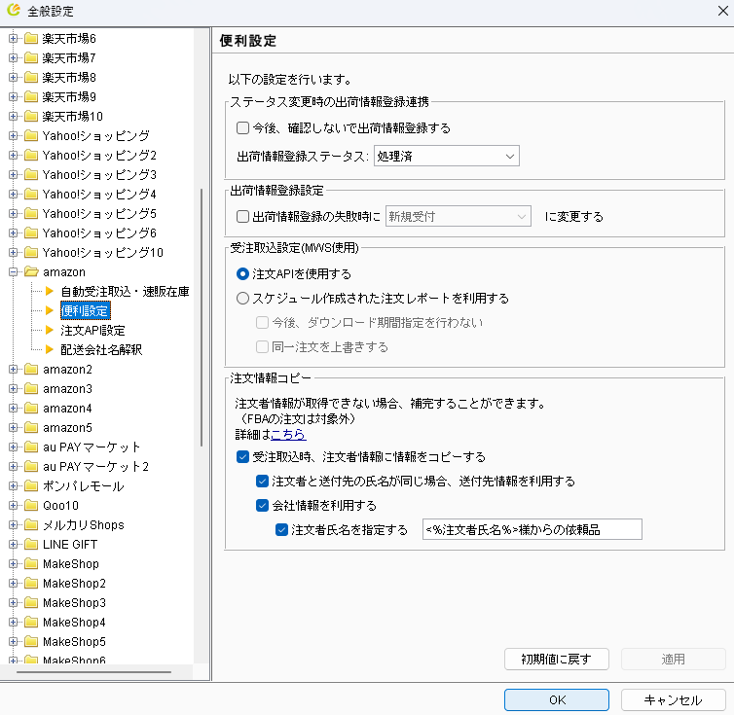
Task: Expand the MakeShop2 tree node
Action: (x=13, y=583)
